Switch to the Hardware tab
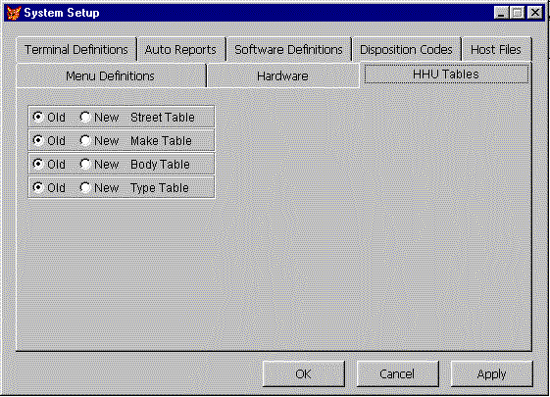The image size is (550, 397). tap(282, 75)
